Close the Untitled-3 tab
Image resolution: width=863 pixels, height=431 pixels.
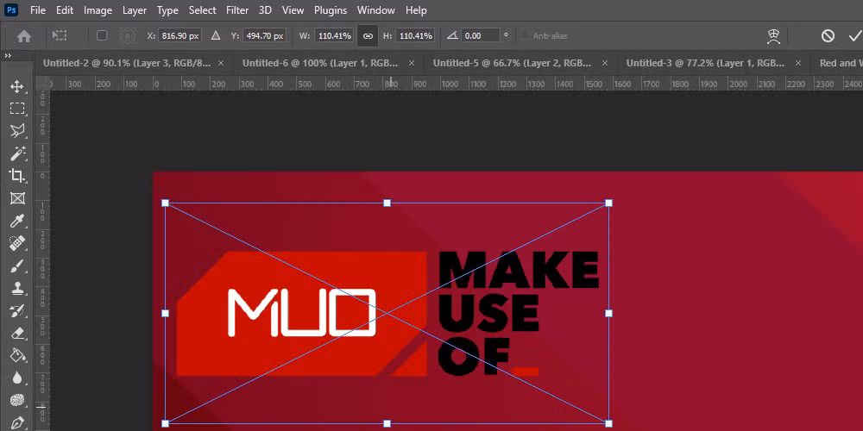[798, 63]
